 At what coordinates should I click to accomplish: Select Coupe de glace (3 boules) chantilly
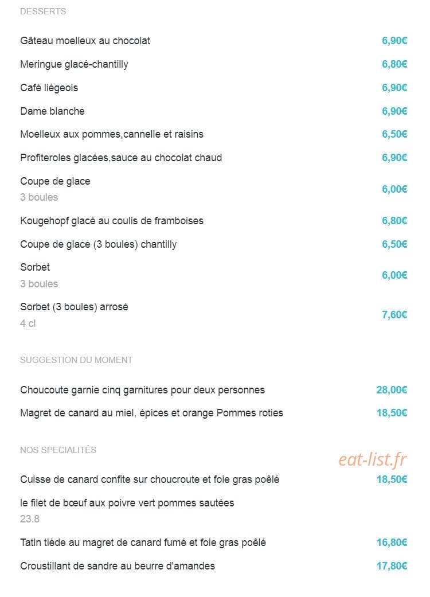pyautogui.click(x=98, y=244)
